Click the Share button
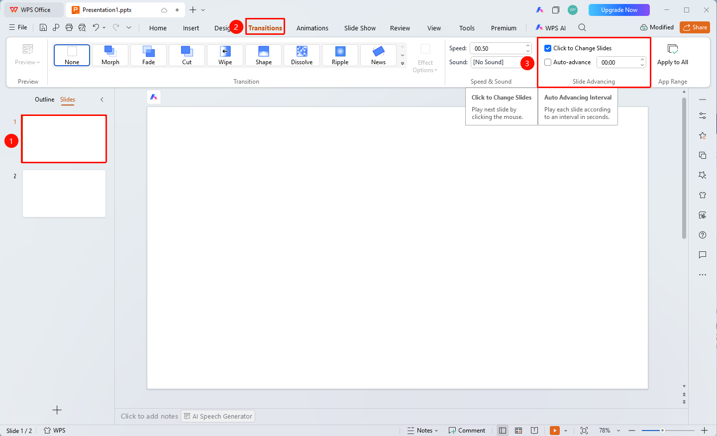 click(695, 27)
